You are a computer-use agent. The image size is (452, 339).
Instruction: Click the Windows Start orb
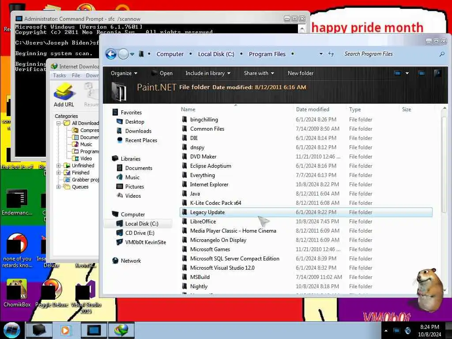(x=11, y=330)
